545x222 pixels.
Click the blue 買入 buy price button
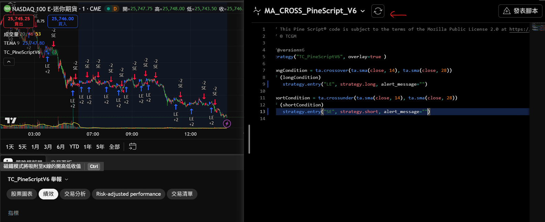point(63,21)
